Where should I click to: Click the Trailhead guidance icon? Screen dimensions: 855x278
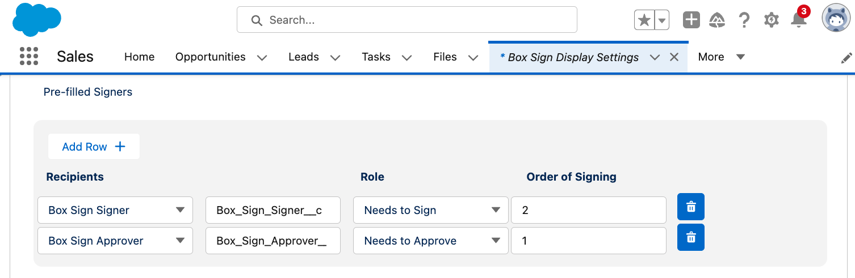(x=717, y=20)
